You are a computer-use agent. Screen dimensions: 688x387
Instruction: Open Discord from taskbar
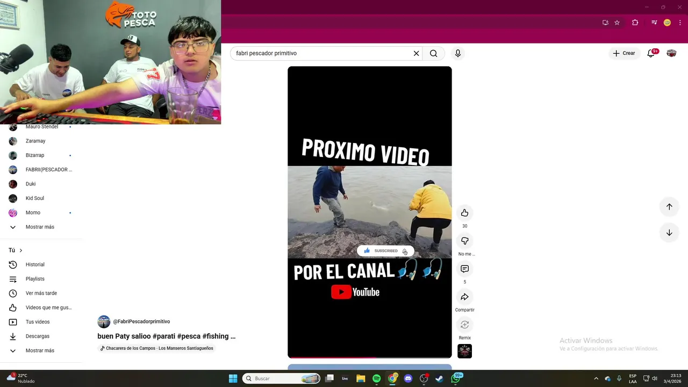(x=408, y=378)
